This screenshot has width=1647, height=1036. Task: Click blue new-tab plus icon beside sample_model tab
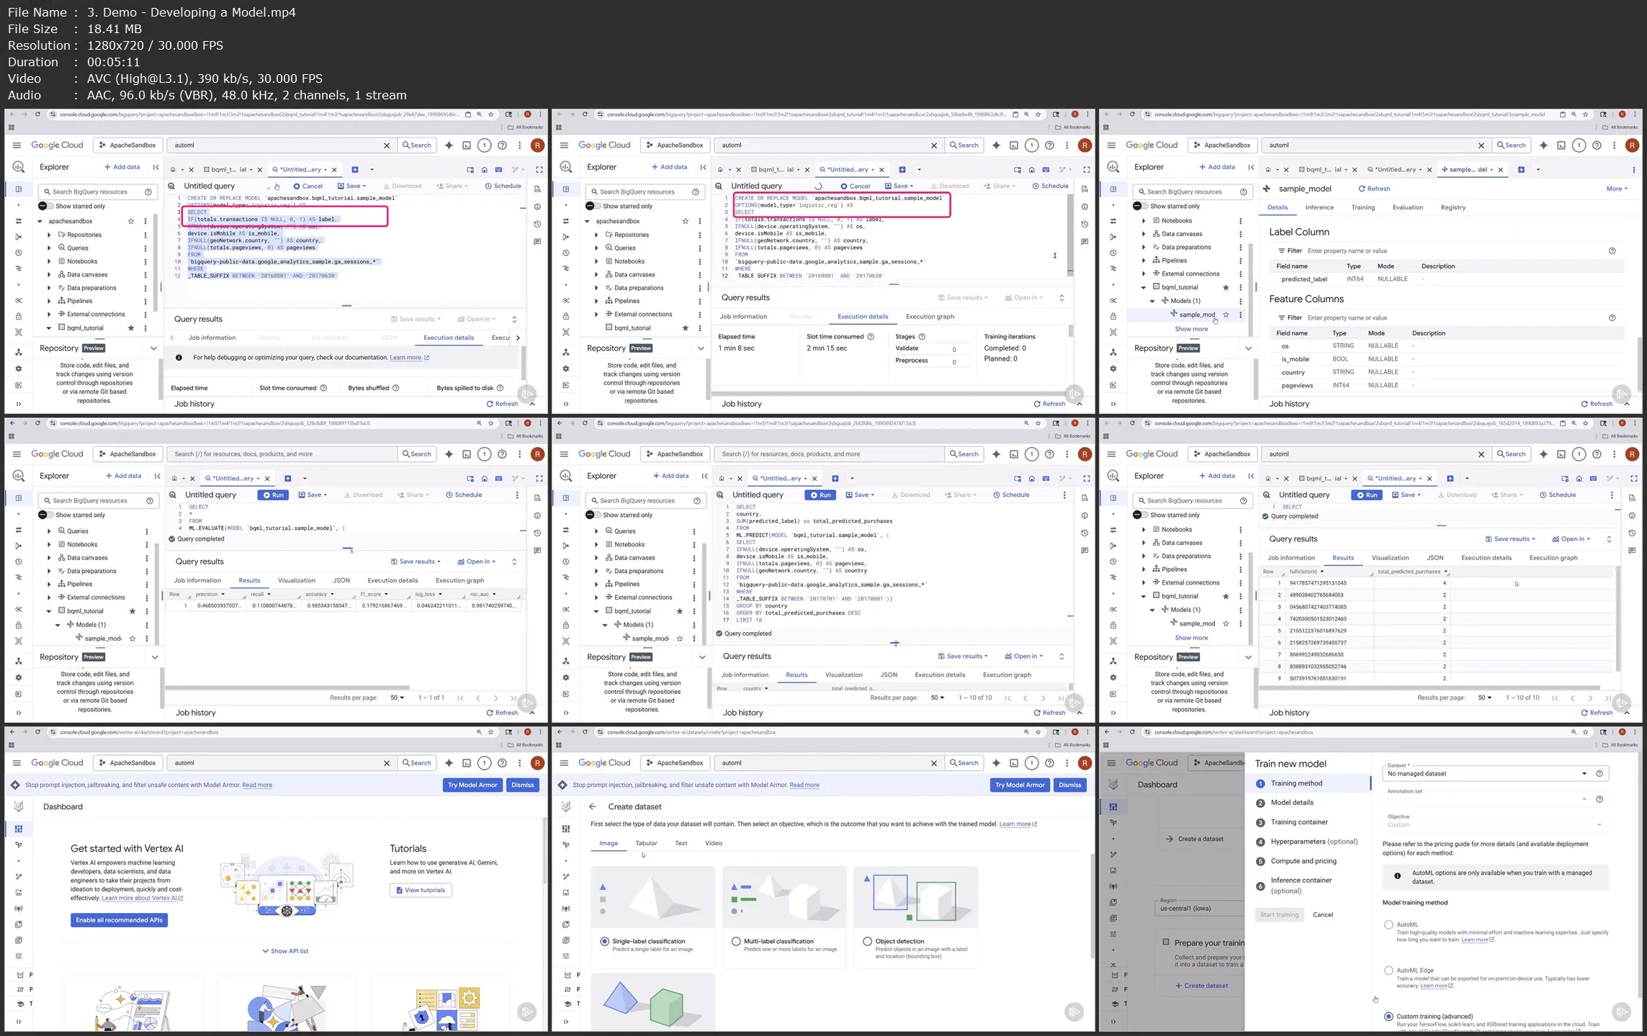tap(1521, 170)
